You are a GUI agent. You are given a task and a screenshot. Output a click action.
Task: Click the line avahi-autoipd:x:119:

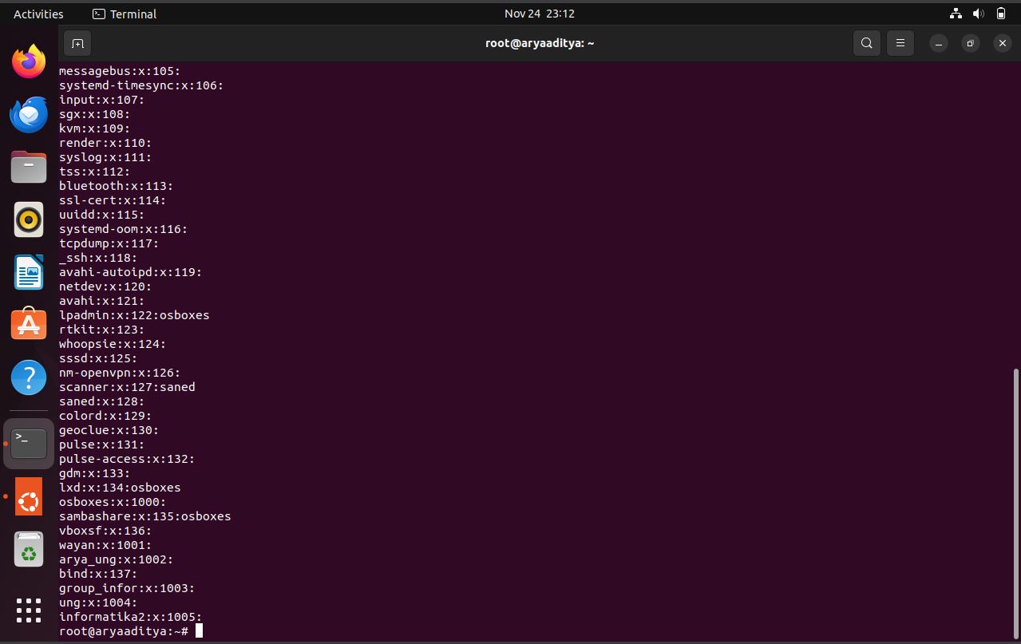pyautogui.click(x=131, y=272)
